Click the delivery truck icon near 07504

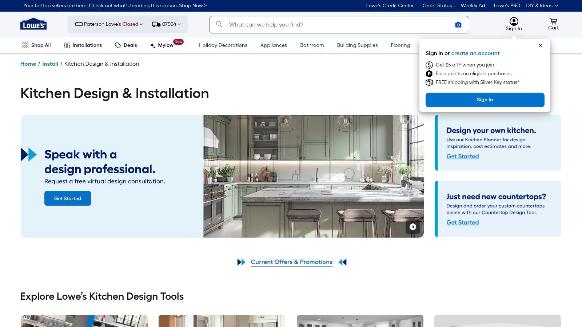pos(156,24)
